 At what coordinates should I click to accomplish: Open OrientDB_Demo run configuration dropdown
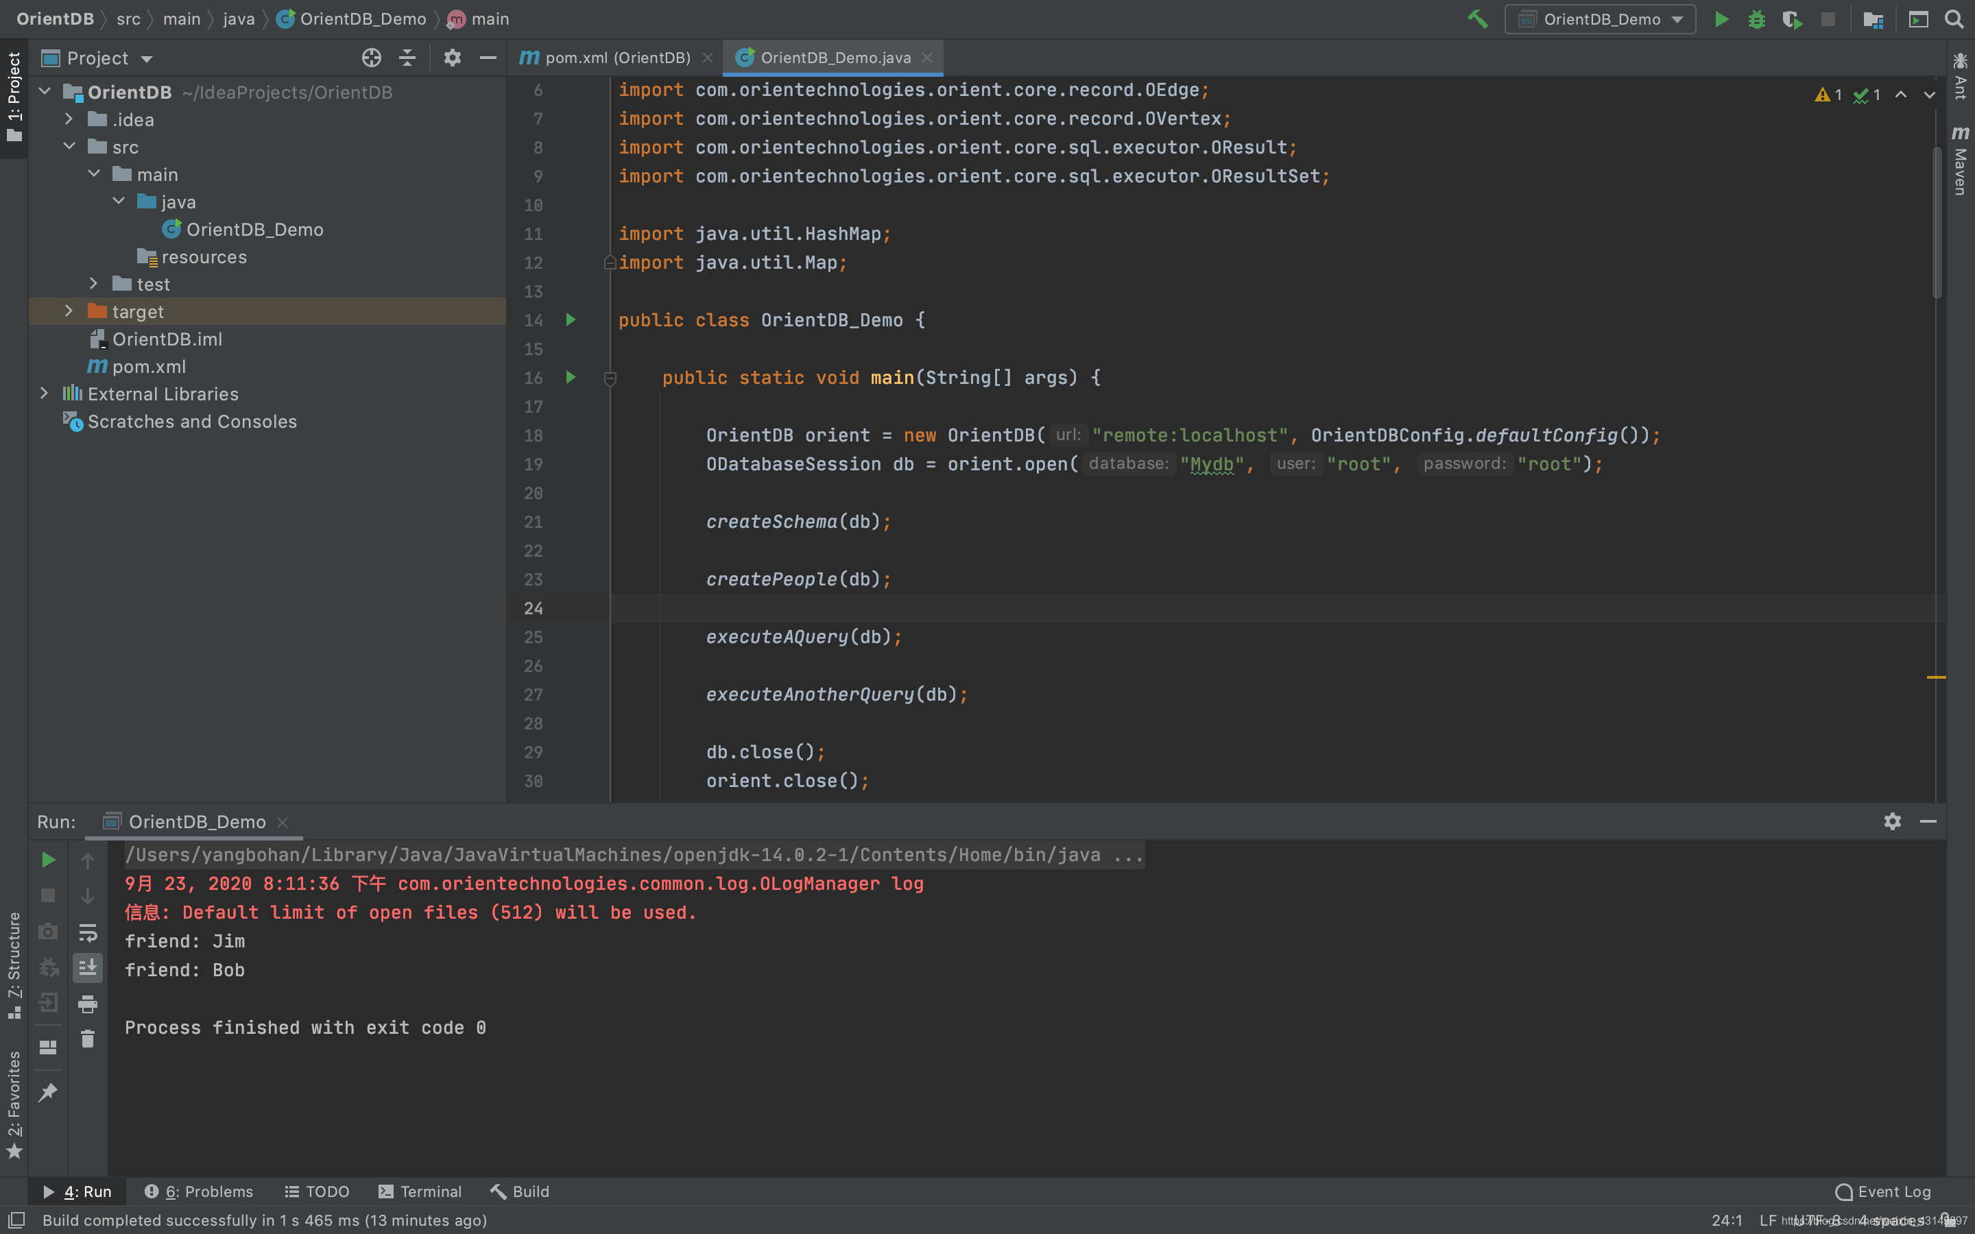coord(1600,19)
